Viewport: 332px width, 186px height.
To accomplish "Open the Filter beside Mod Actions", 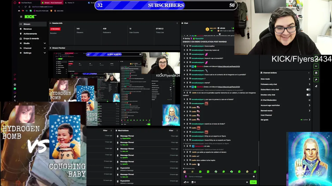I will point(171,130).
